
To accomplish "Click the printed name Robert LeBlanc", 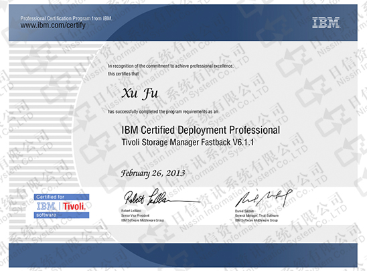I will pyautogui.click(x=131, y=211).
